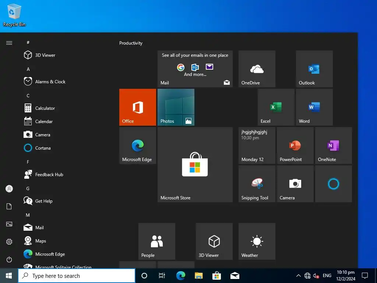
Task: Open the muted volume tray icon
Action: coord(316,276)
